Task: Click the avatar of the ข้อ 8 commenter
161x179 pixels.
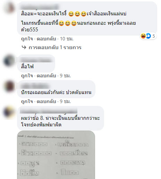Action: pos(9,112)
